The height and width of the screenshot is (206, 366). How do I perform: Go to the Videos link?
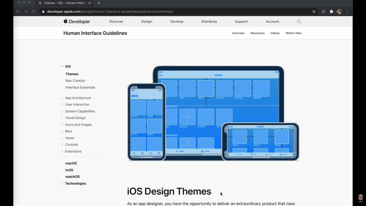click(275, 33)
